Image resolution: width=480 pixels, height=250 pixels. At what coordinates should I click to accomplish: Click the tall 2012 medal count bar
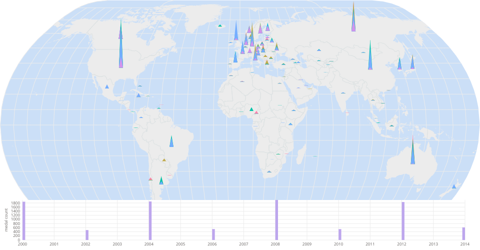pos(403,220)
